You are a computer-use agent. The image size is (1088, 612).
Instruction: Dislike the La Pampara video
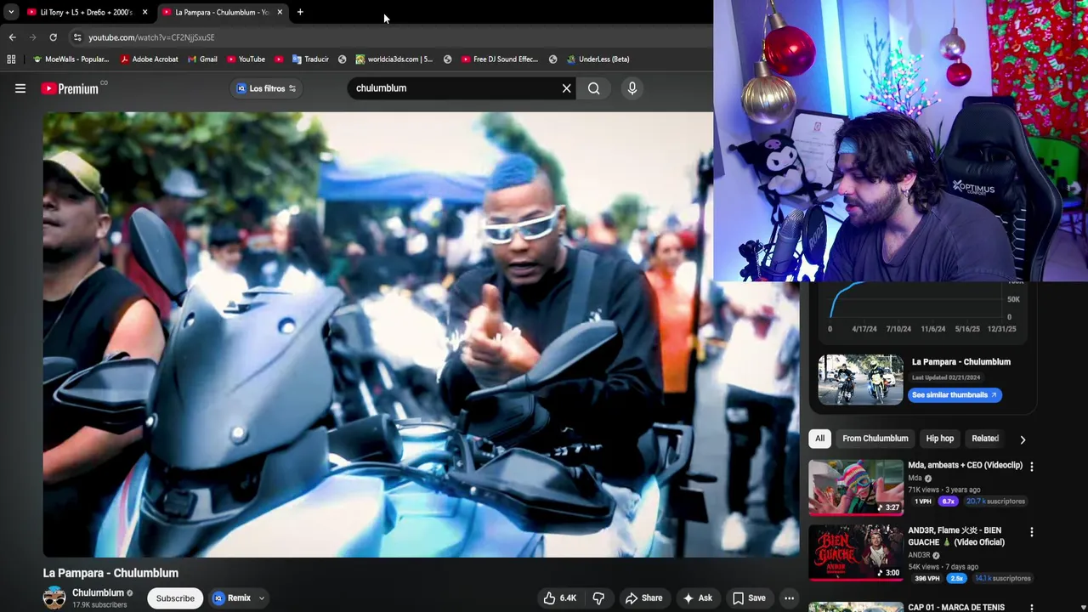pyautogui.click(x=598, y=598)
